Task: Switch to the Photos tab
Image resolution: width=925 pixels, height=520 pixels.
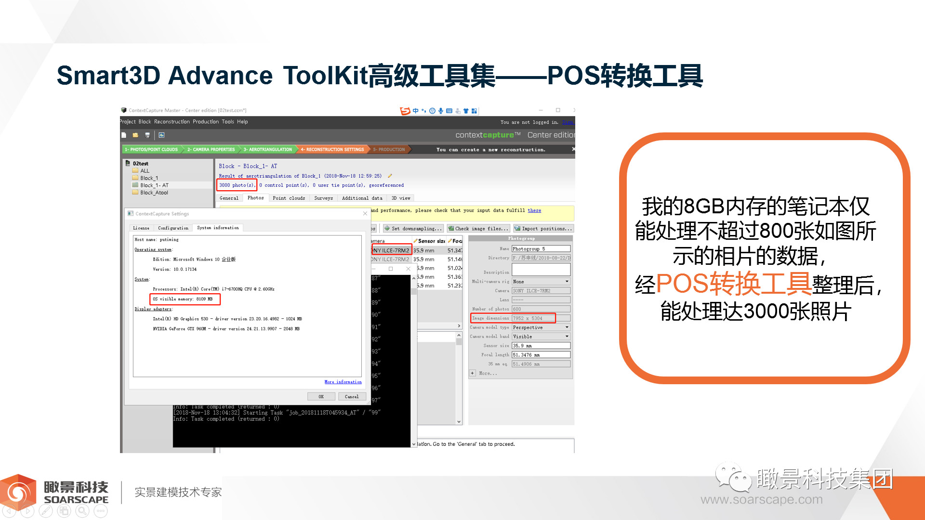Action: click(x=255, y=198)
